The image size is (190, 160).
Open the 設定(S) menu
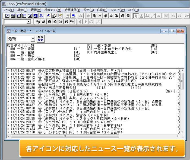point(88,10)
